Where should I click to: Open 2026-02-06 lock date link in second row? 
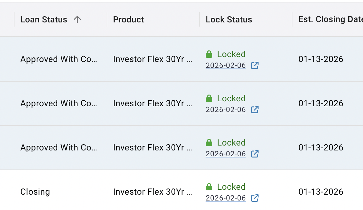point(226,110)
